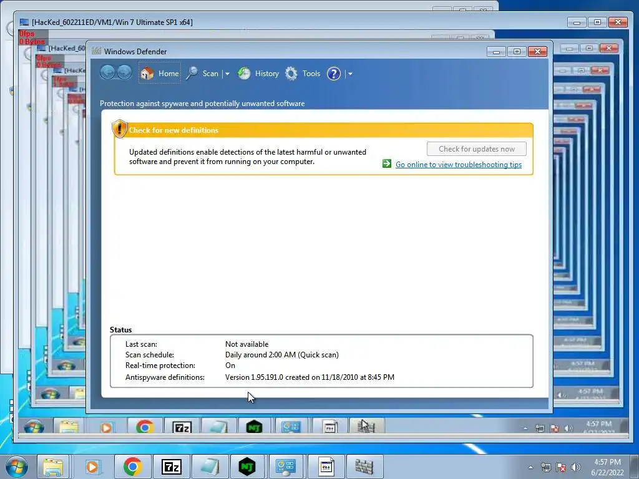Open Chrome in the remote desktop window taskbar
This screenshot has width=639, height=479.
(144, 427)
